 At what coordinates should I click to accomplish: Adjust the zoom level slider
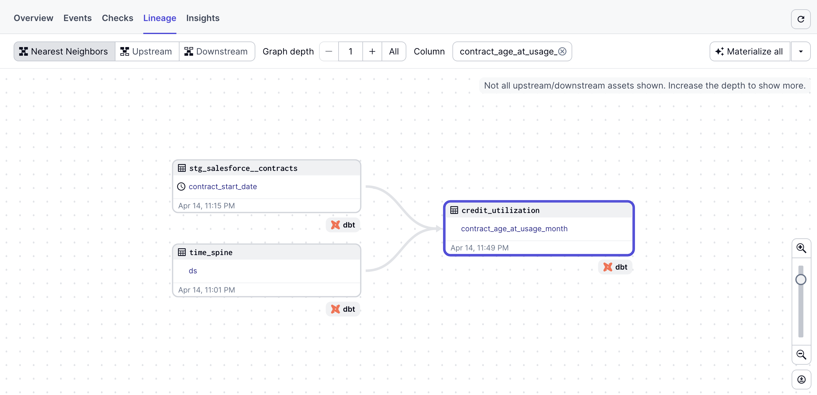click(801, 280)
